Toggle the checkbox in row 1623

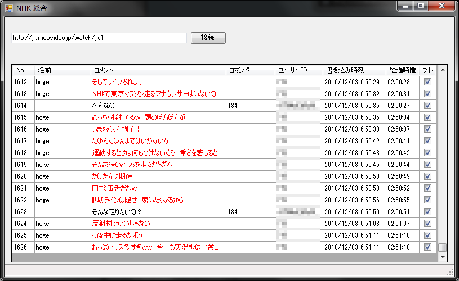[427, 212]
